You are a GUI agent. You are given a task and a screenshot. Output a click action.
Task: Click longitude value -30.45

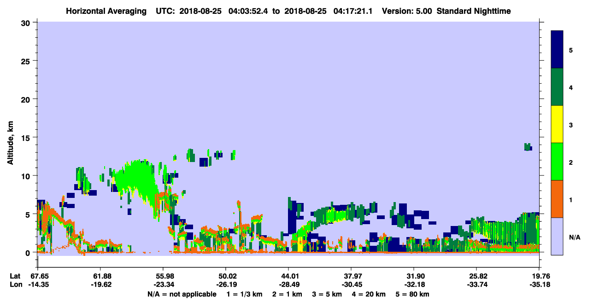click(351, 284)
